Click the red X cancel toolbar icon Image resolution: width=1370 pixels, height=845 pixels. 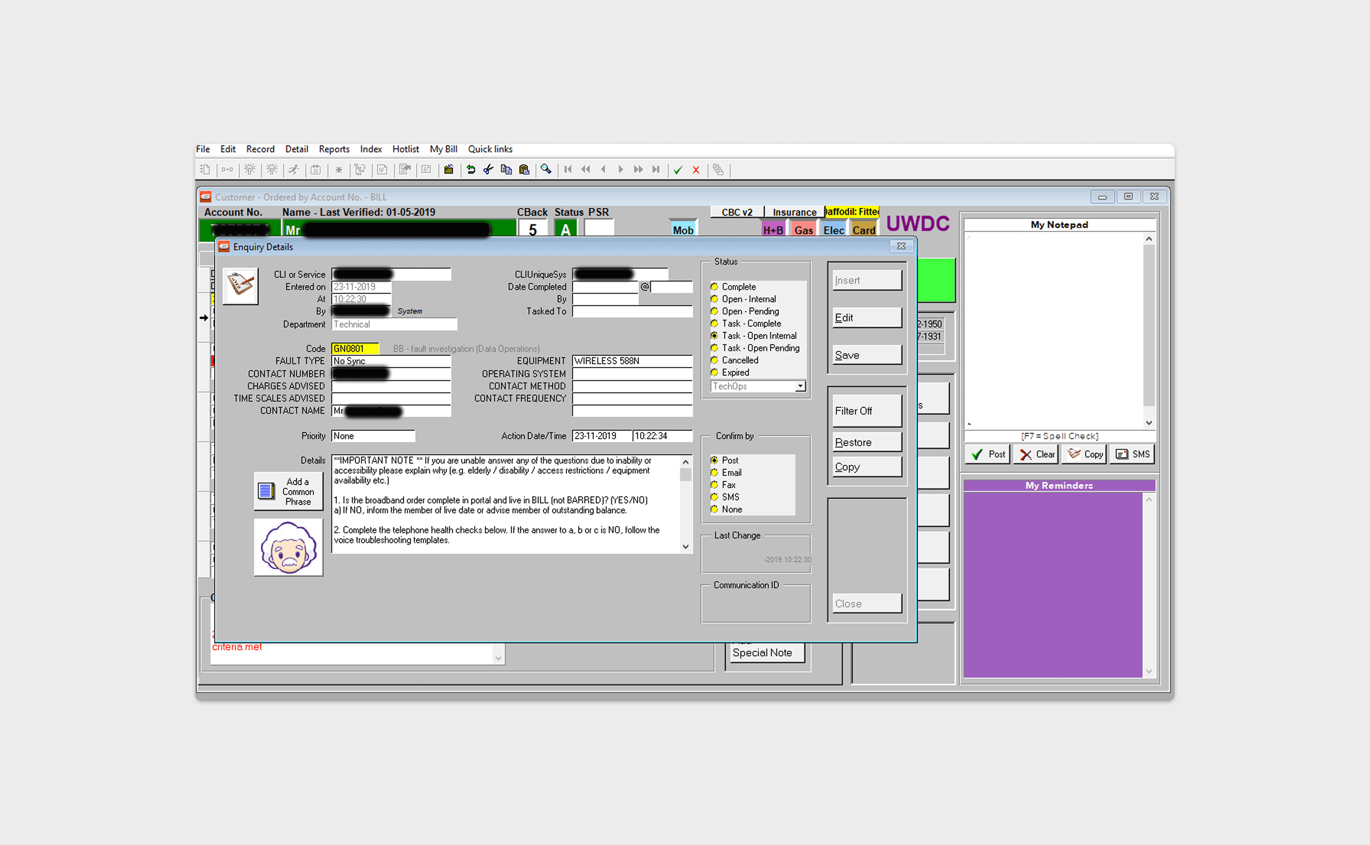coord(696,170)
